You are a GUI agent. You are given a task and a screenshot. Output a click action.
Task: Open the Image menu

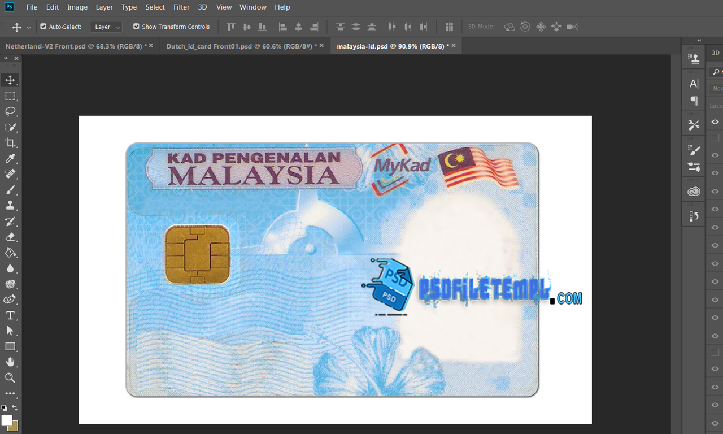point(77,7)
